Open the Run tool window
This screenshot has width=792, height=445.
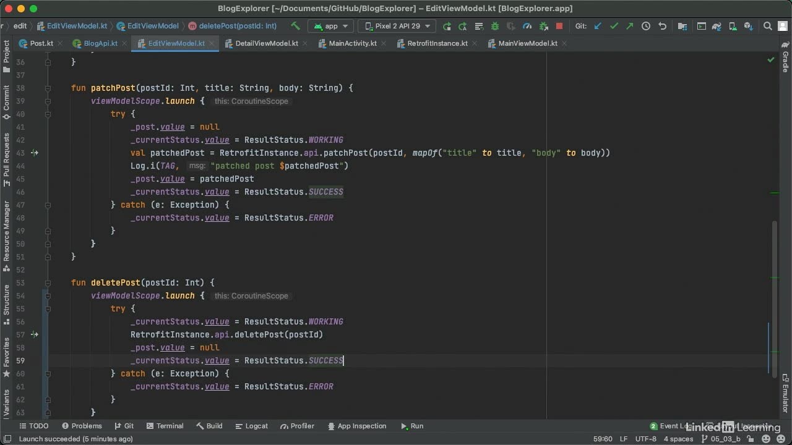[412, 426]
